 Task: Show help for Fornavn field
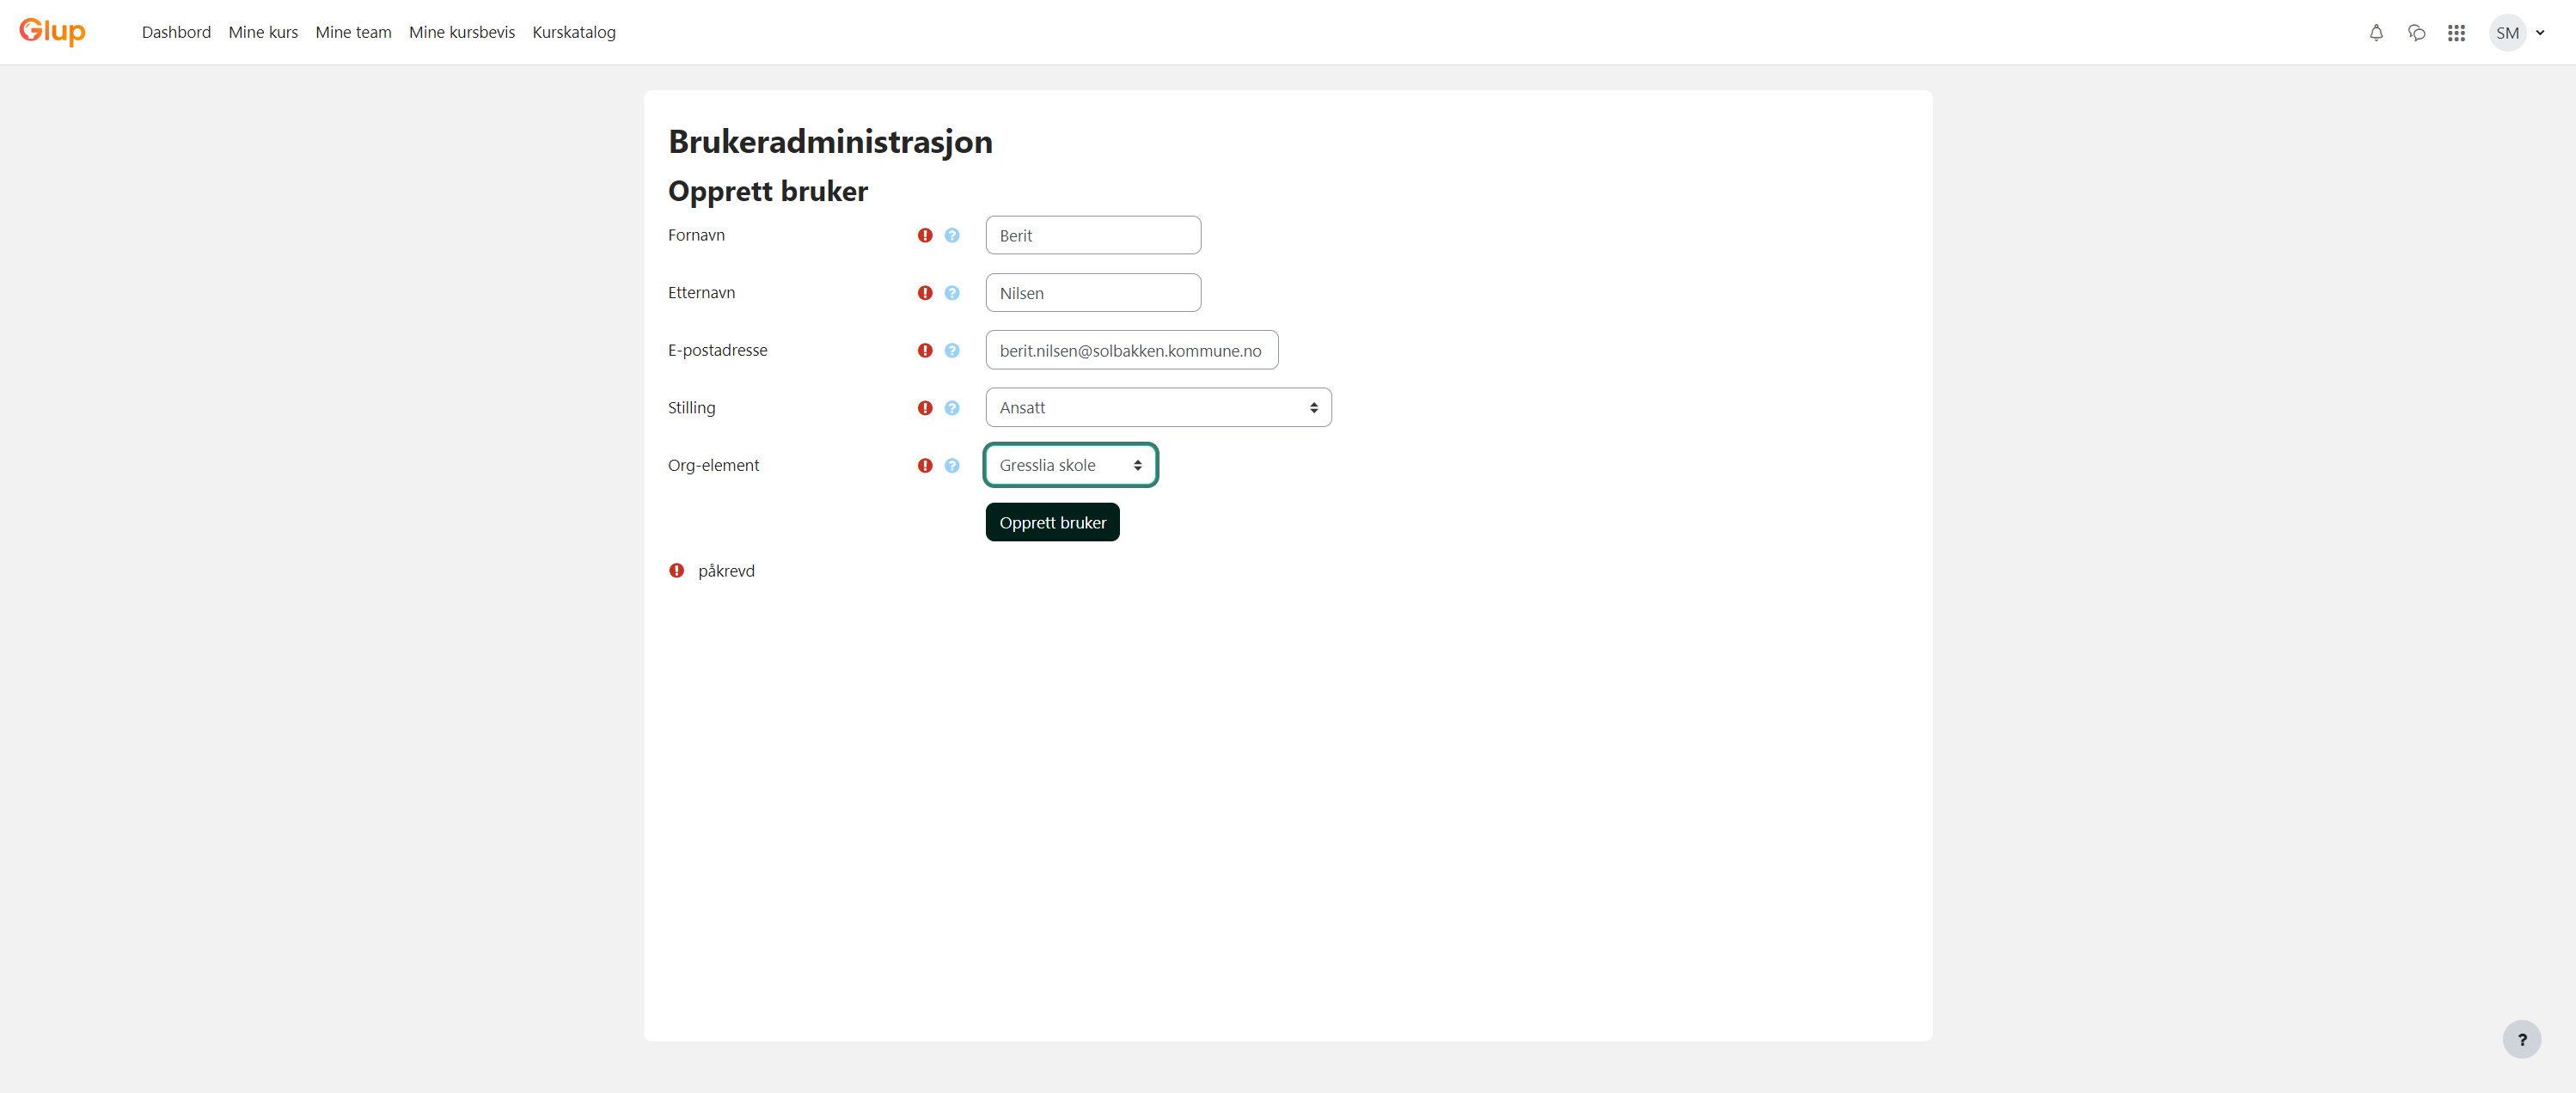[x=952, y=235]
